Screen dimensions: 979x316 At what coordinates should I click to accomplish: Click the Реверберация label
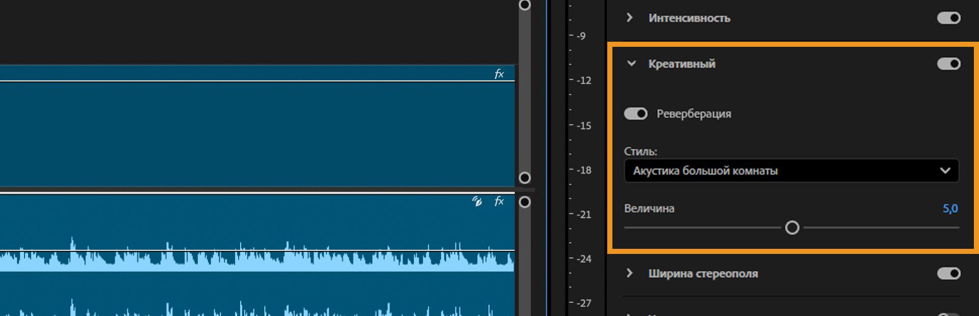point(693,113)
